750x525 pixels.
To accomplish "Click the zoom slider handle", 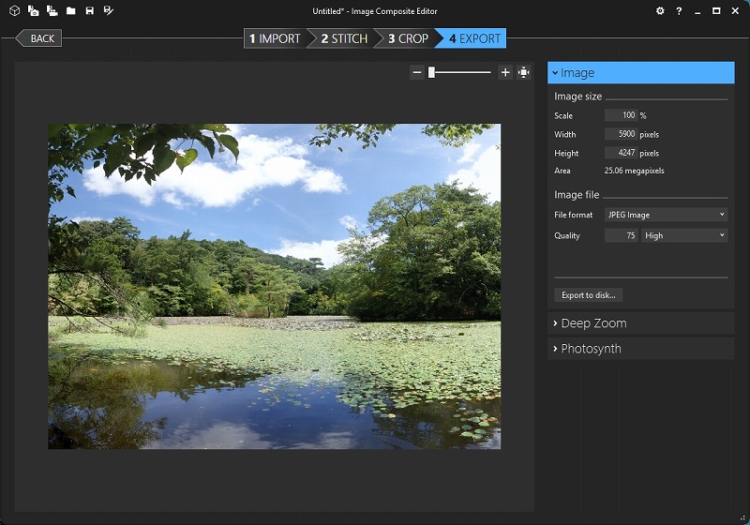I will point(431,72).
